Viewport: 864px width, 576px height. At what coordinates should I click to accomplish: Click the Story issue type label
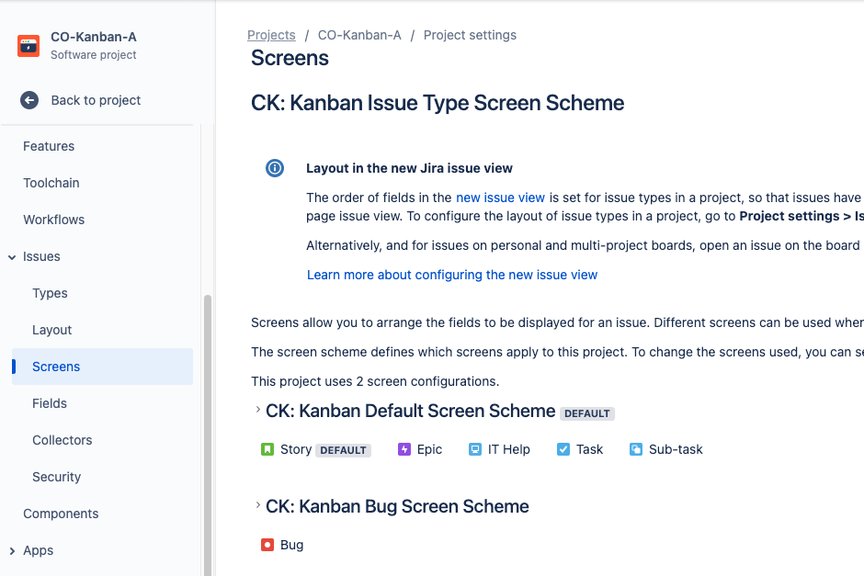tap(296, 449)
